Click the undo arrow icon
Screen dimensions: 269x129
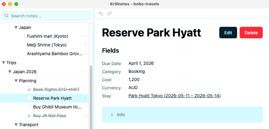tap(101, 13)
